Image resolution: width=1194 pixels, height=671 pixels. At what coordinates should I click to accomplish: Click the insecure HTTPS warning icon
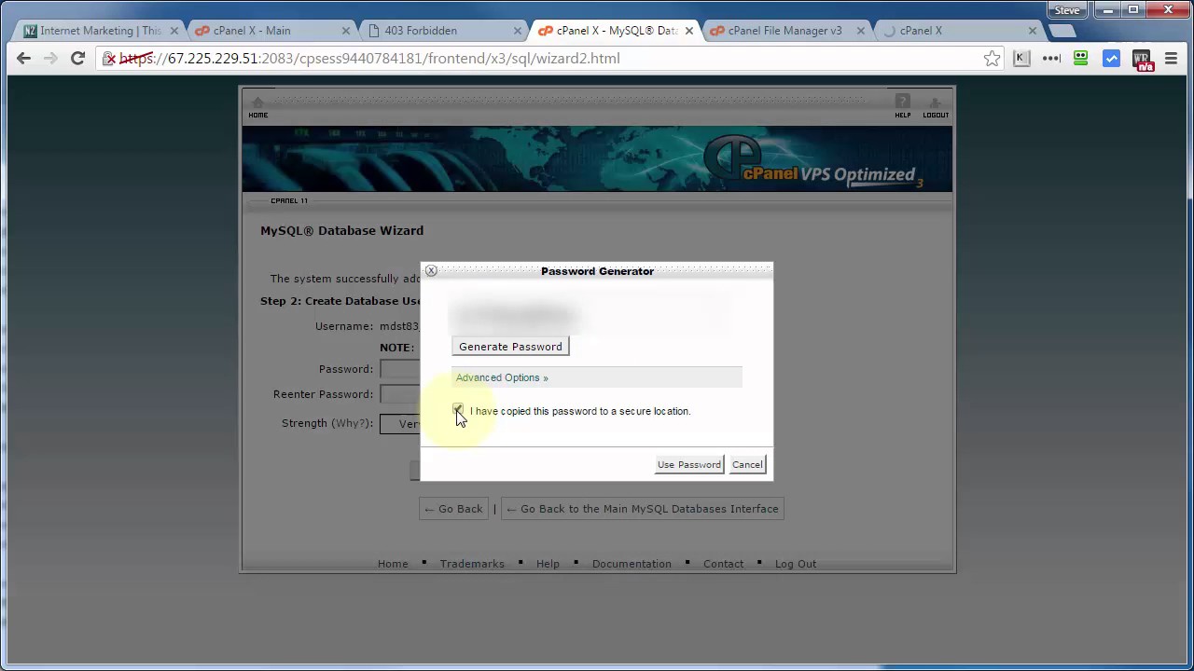[x=110, y=59]
